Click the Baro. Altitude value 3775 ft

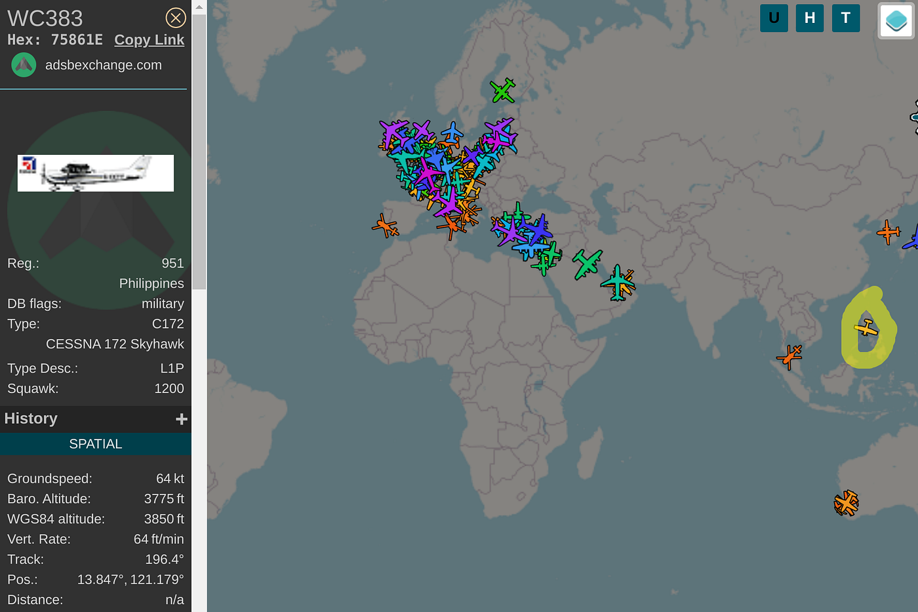tap(164, 499)
